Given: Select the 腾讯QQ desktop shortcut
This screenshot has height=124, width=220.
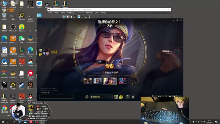Looking at the screenshot, I should 30,98.
